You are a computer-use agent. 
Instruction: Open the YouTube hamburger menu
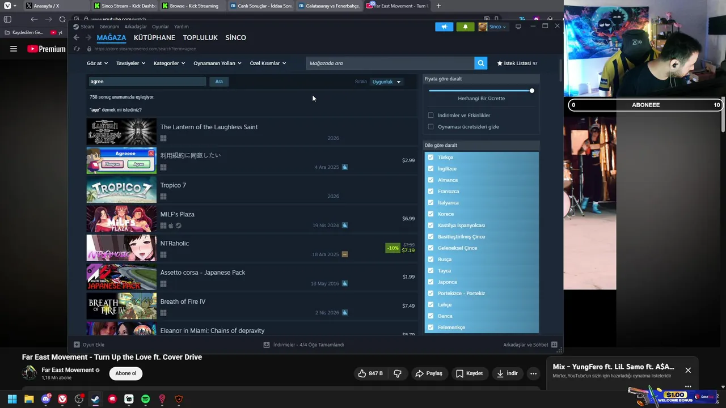pyautogui.click(x=14, y=49)
